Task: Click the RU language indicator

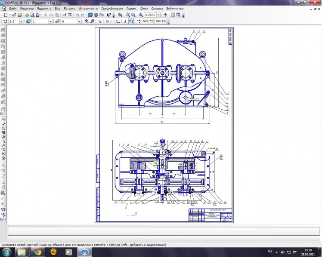Action: tap(269, 252)
